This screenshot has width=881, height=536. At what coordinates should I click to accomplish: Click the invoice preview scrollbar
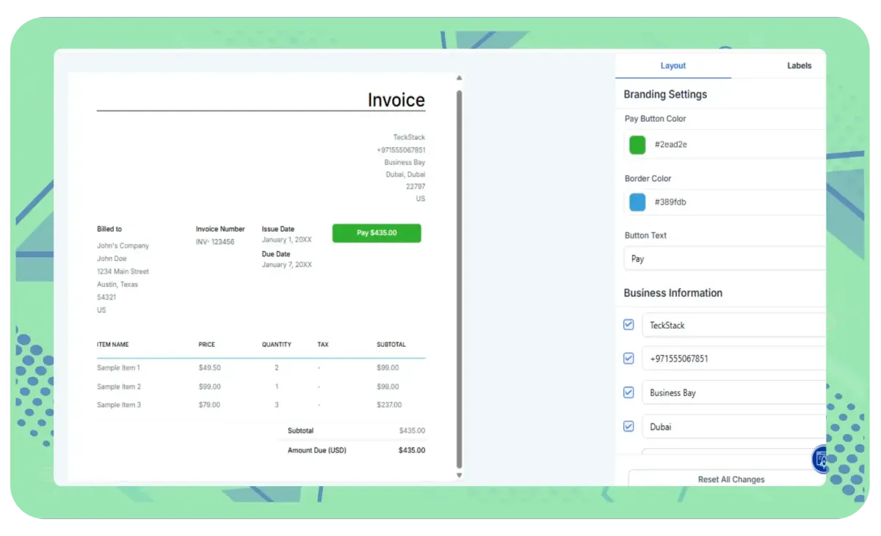pos(459,275)
